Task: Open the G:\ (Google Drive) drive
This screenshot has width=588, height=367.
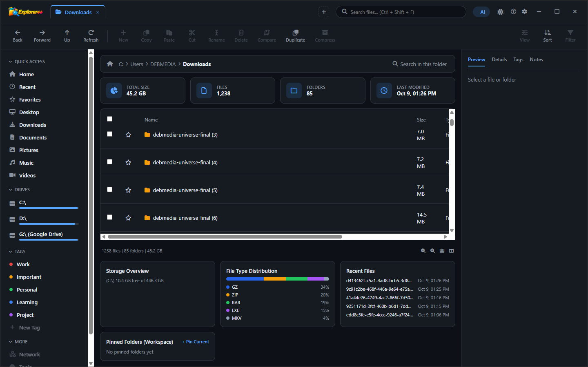Action: [44, 234]
